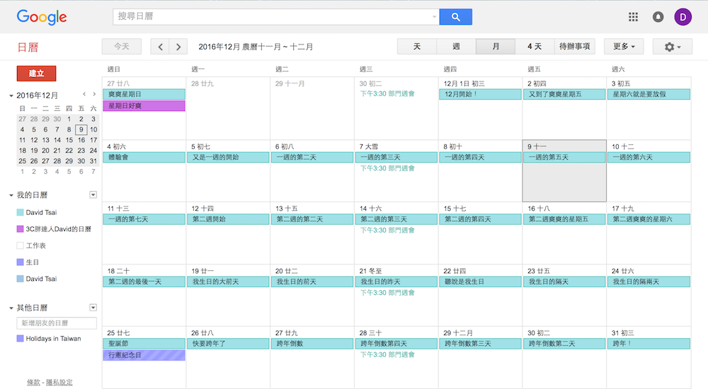Toggle the 工作表 calendar checkbox
708x389 pixels.
[x=21, y=245]
